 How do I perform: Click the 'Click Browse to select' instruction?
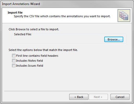pyautogui.click(x=34, y=29)
